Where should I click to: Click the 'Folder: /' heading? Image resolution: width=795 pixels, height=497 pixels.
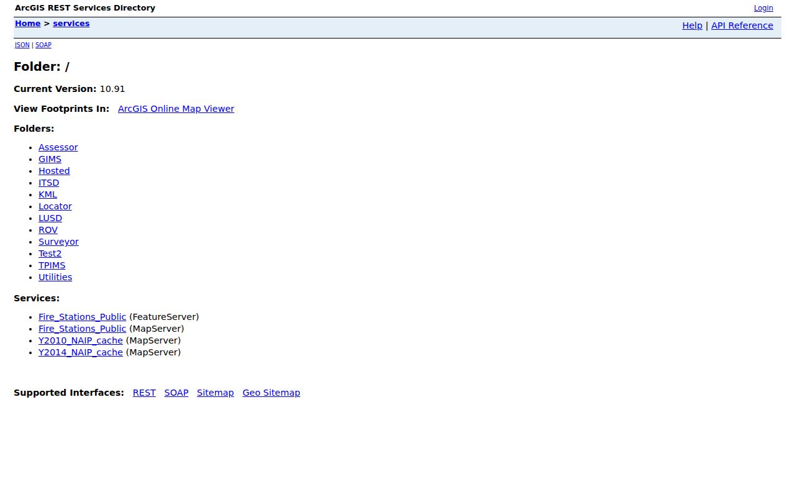(42, 66)
